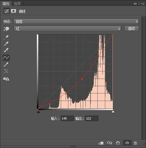The image size is (146, 148).
Task: Toggle clip to layer button
Action: click(101, 143)
